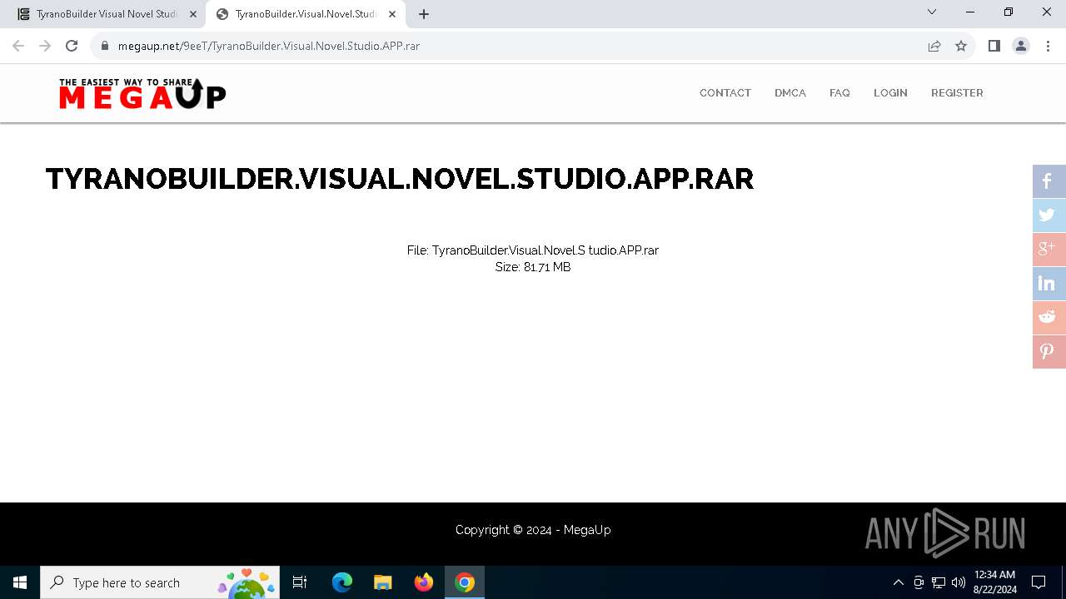This screenshot has width=1066, height=599.
Task: Share page on Facebook sidebar icon
Action: [1049, 181]
